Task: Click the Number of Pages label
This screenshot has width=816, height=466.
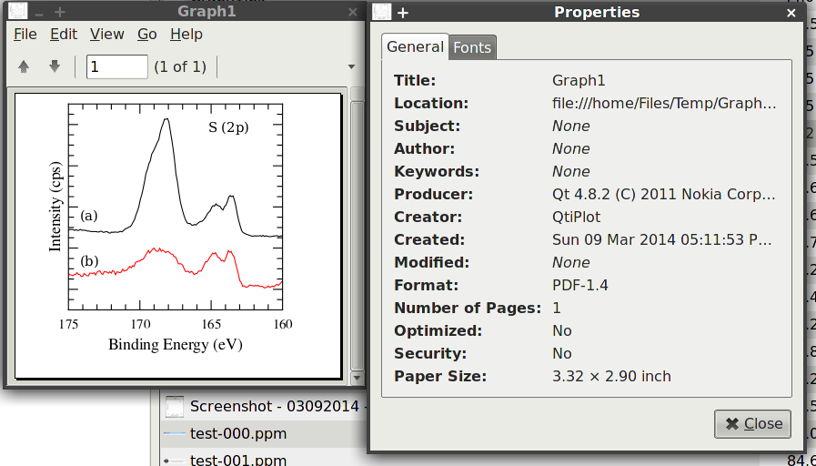Action: click(468, 309)
